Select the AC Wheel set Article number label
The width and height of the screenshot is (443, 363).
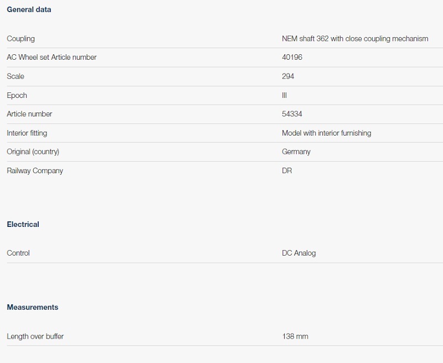tap(51, 58)
